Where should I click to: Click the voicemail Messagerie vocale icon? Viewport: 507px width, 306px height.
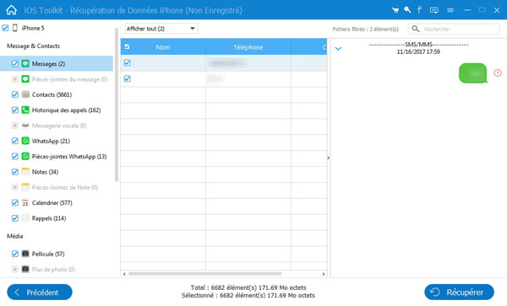pos(25,126)
